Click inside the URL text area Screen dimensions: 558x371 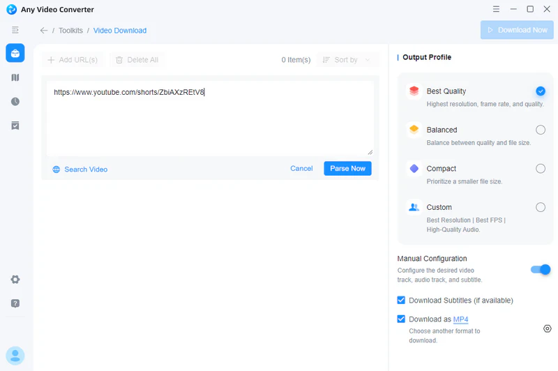click(x=210, y=119)
